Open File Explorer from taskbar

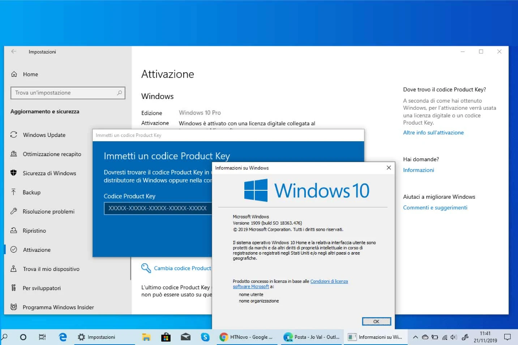point(146,337)
